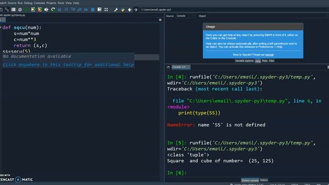Click the 's=num*num' code line
This screenshot has width=329, height=185.
26,33
